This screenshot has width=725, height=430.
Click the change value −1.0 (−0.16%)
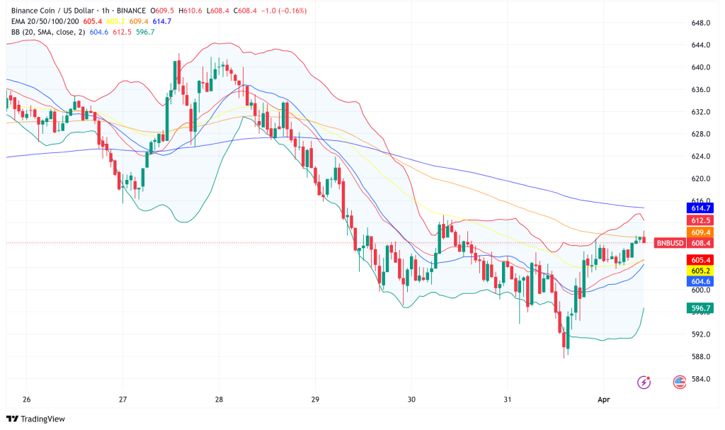(283, 11)
